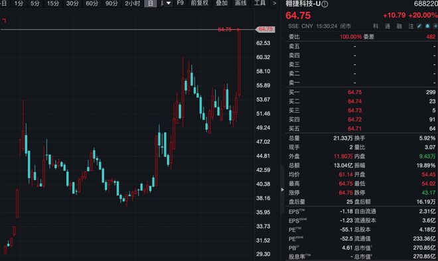The width and height of the screenshot is (438, 261).
Task: Select the 日 daily period toggle
Action: coord(150,3)
